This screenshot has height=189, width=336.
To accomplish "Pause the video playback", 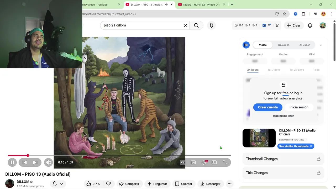I will point(12,162).
